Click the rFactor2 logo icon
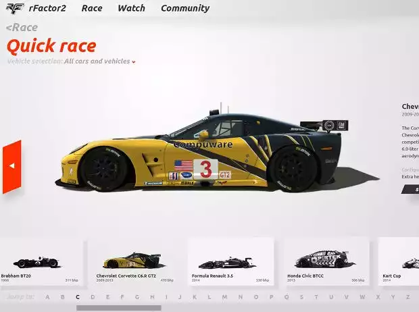Image resolution: width=419 pixels, height=312 pixels. click(15, 8)
